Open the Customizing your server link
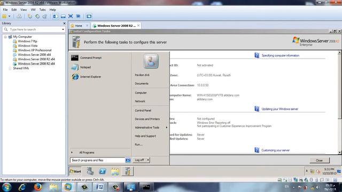Viewport: 342px width, 192px height. pyautogui.click(x=276, y=150)
